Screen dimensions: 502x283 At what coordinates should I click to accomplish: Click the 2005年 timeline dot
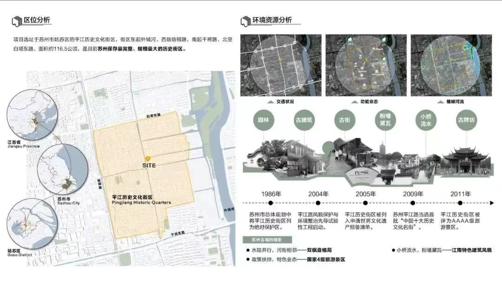[366, 203]
